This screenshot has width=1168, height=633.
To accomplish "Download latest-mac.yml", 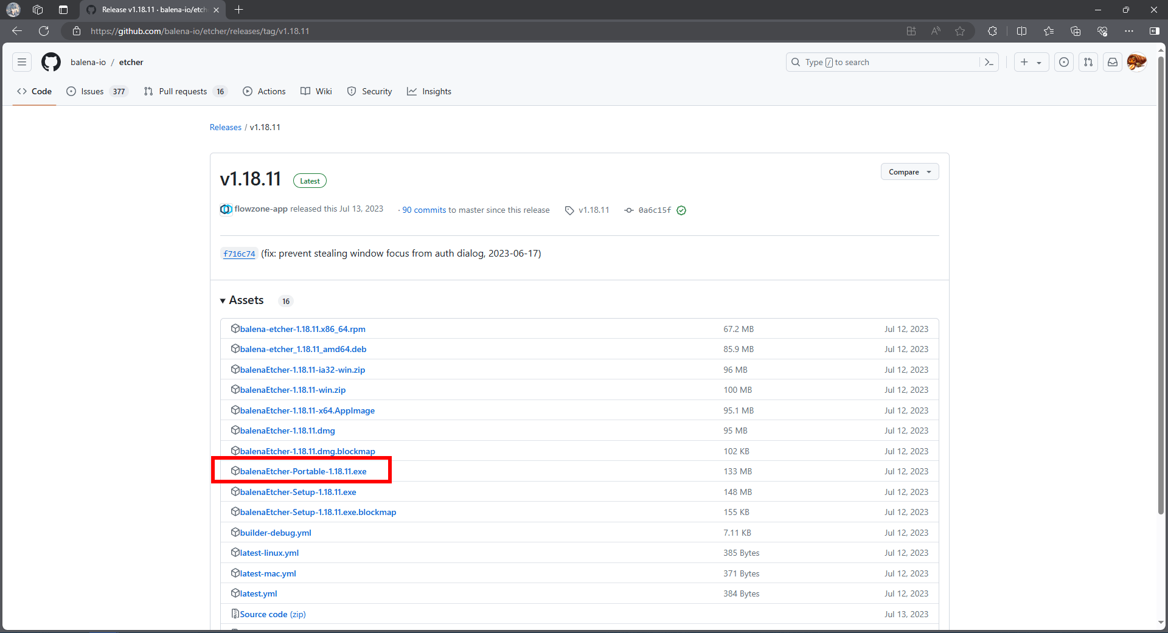I will [268, 573].
